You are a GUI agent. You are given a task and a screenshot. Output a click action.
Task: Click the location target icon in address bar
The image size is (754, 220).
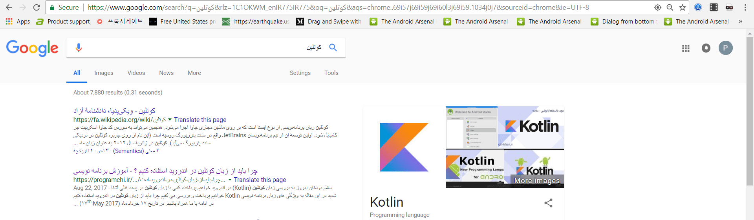tap(657, 7)
